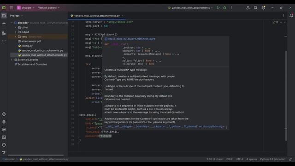Expand the venv folder
The width and height of the screenshot is (295, 166).
(x=15, y=36)
